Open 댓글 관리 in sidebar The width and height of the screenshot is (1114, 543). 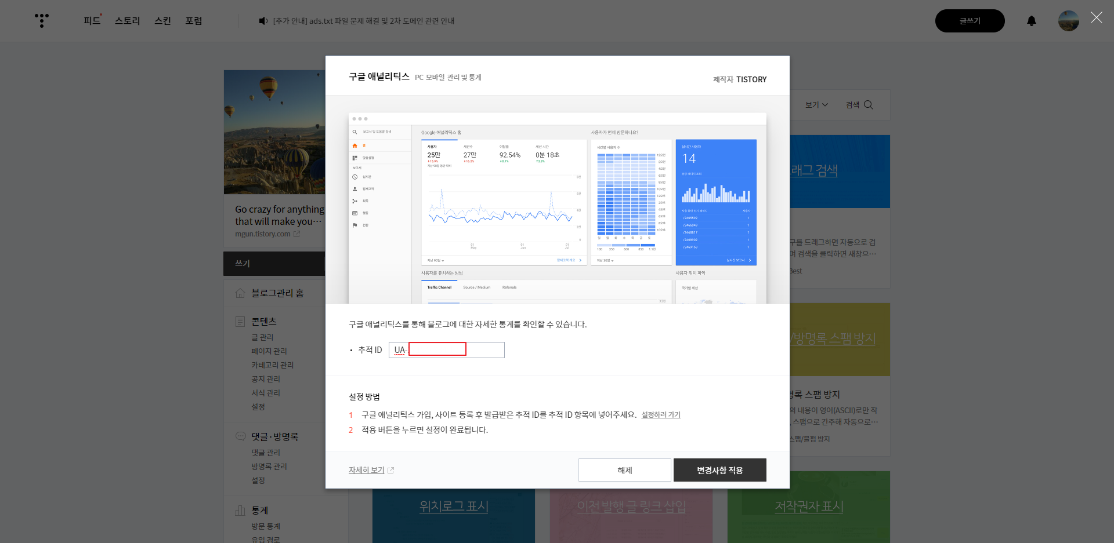(266, 453)
